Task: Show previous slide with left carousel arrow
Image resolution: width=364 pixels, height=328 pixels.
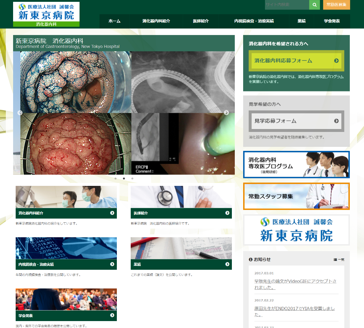Action: coord(20,113)
